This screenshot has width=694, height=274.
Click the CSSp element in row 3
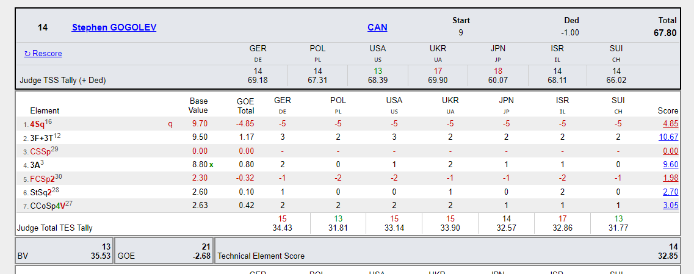coord(40,151)
